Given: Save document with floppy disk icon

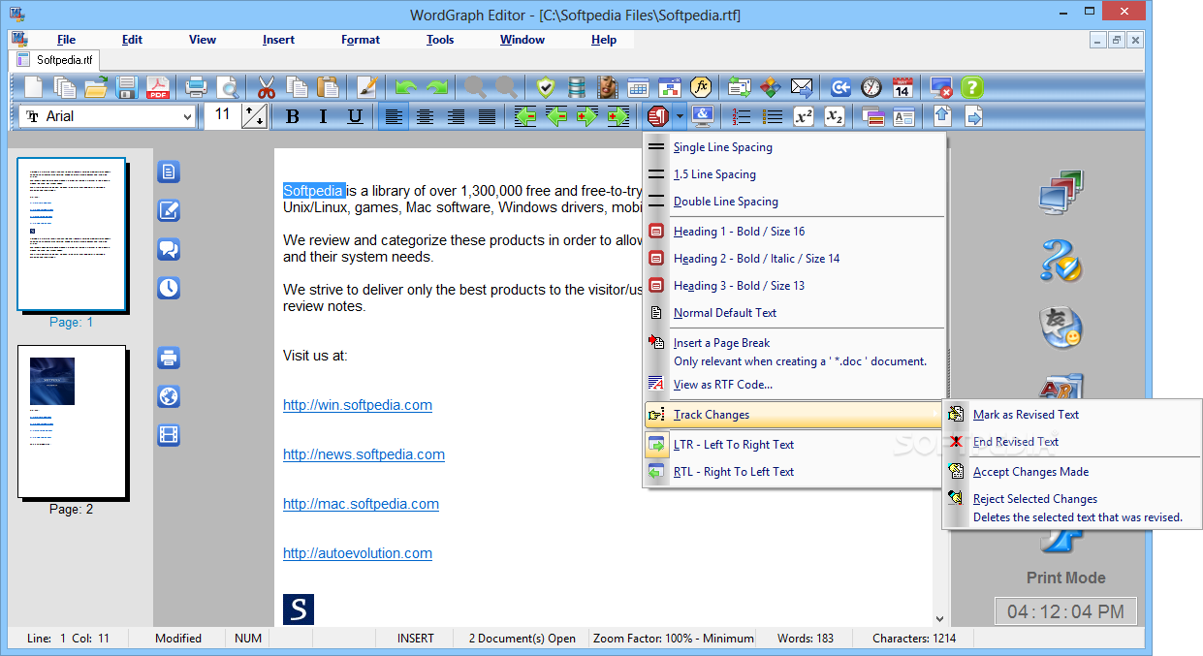Looking at the screenshot, I should tap(127, 87).
